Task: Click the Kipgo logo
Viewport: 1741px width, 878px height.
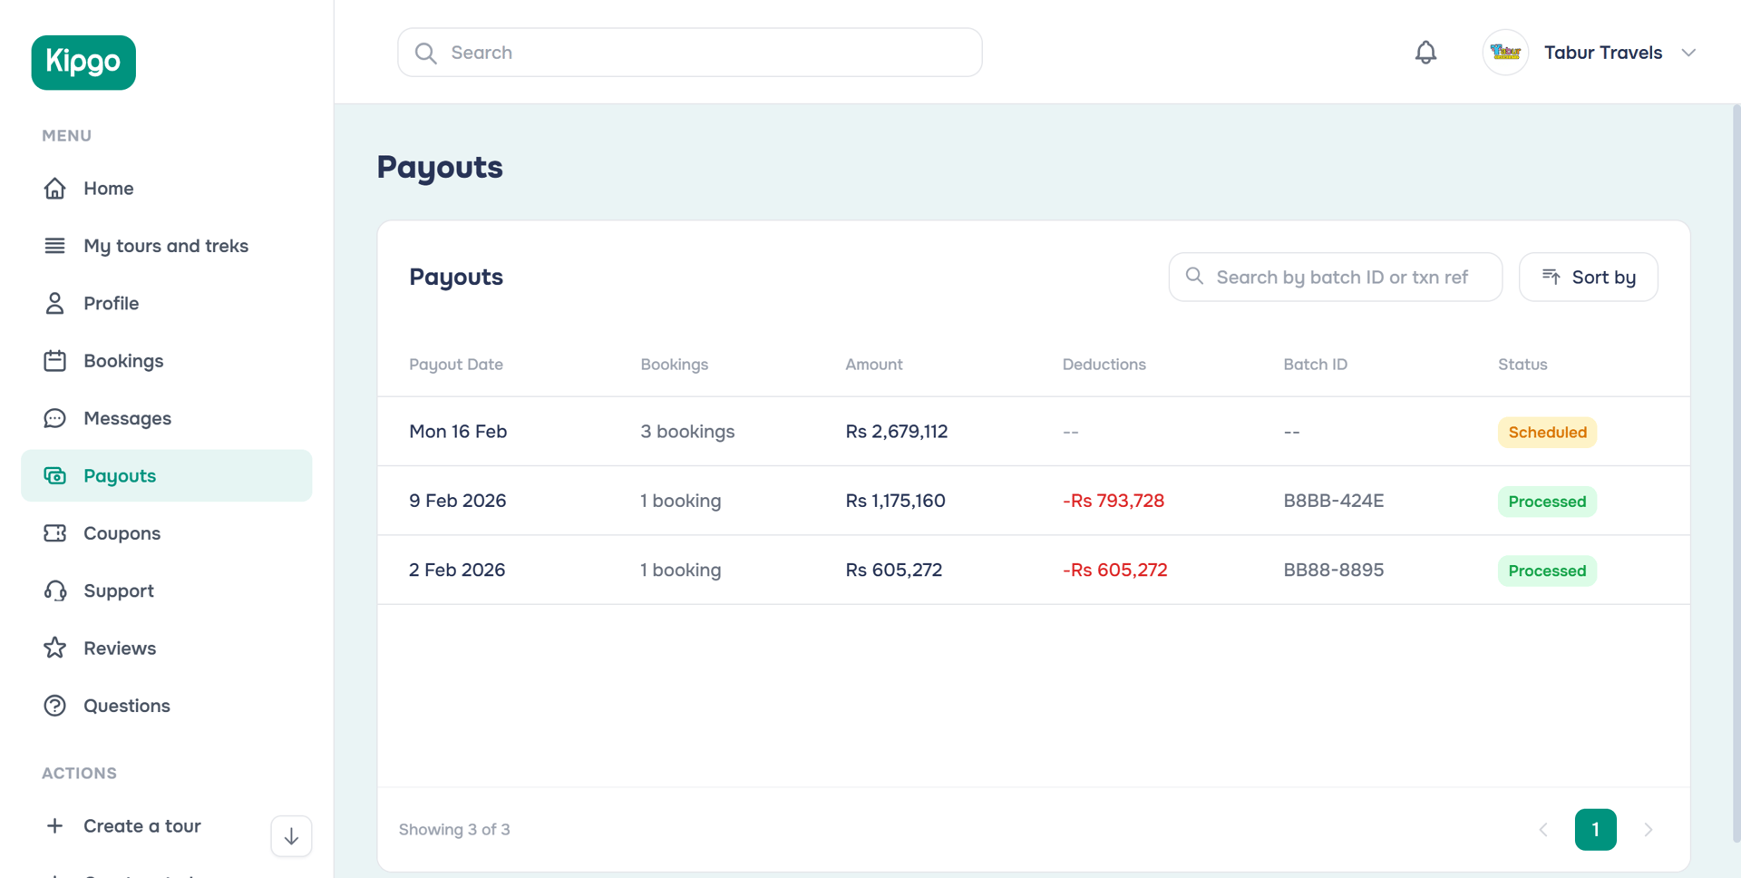Action: (83, 62)
